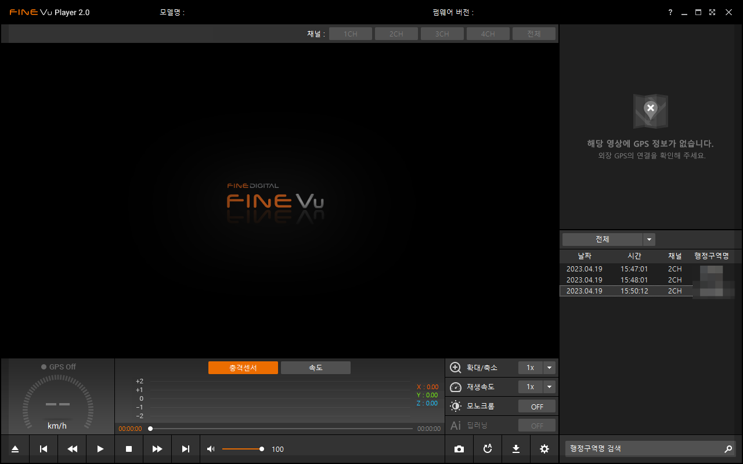The height and width of the screenshot is (464, 743).
Task: Open help with the question mark icon
Action: tap(670, 12)
